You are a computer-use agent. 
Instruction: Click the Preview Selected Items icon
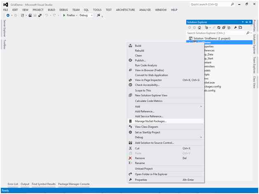pyautogui.click(x=240, y=28)
